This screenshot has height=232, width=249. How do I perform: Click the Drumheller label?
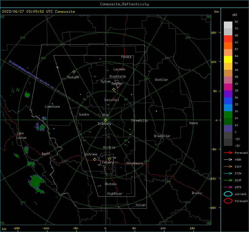click(x=162, y=136)
